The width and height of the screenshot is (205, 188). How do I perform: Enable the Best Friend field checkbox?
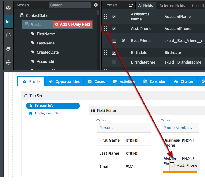[x=114, y=41]
